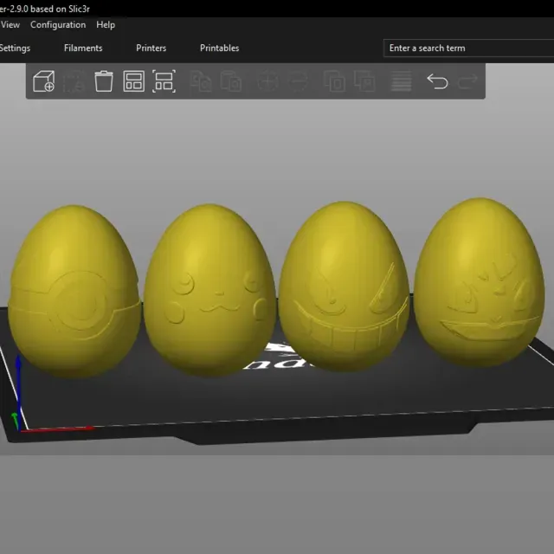This screenshot has height=554, width=554.
Task: Click the greyed-out Redo arrow icon
Action: pyautogui.click(x=467, y=81)
